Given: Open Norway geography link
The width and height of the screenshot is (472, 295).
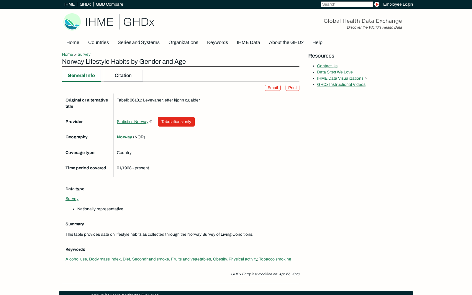Looking at the screenshot, I should (x=124, y=137).
